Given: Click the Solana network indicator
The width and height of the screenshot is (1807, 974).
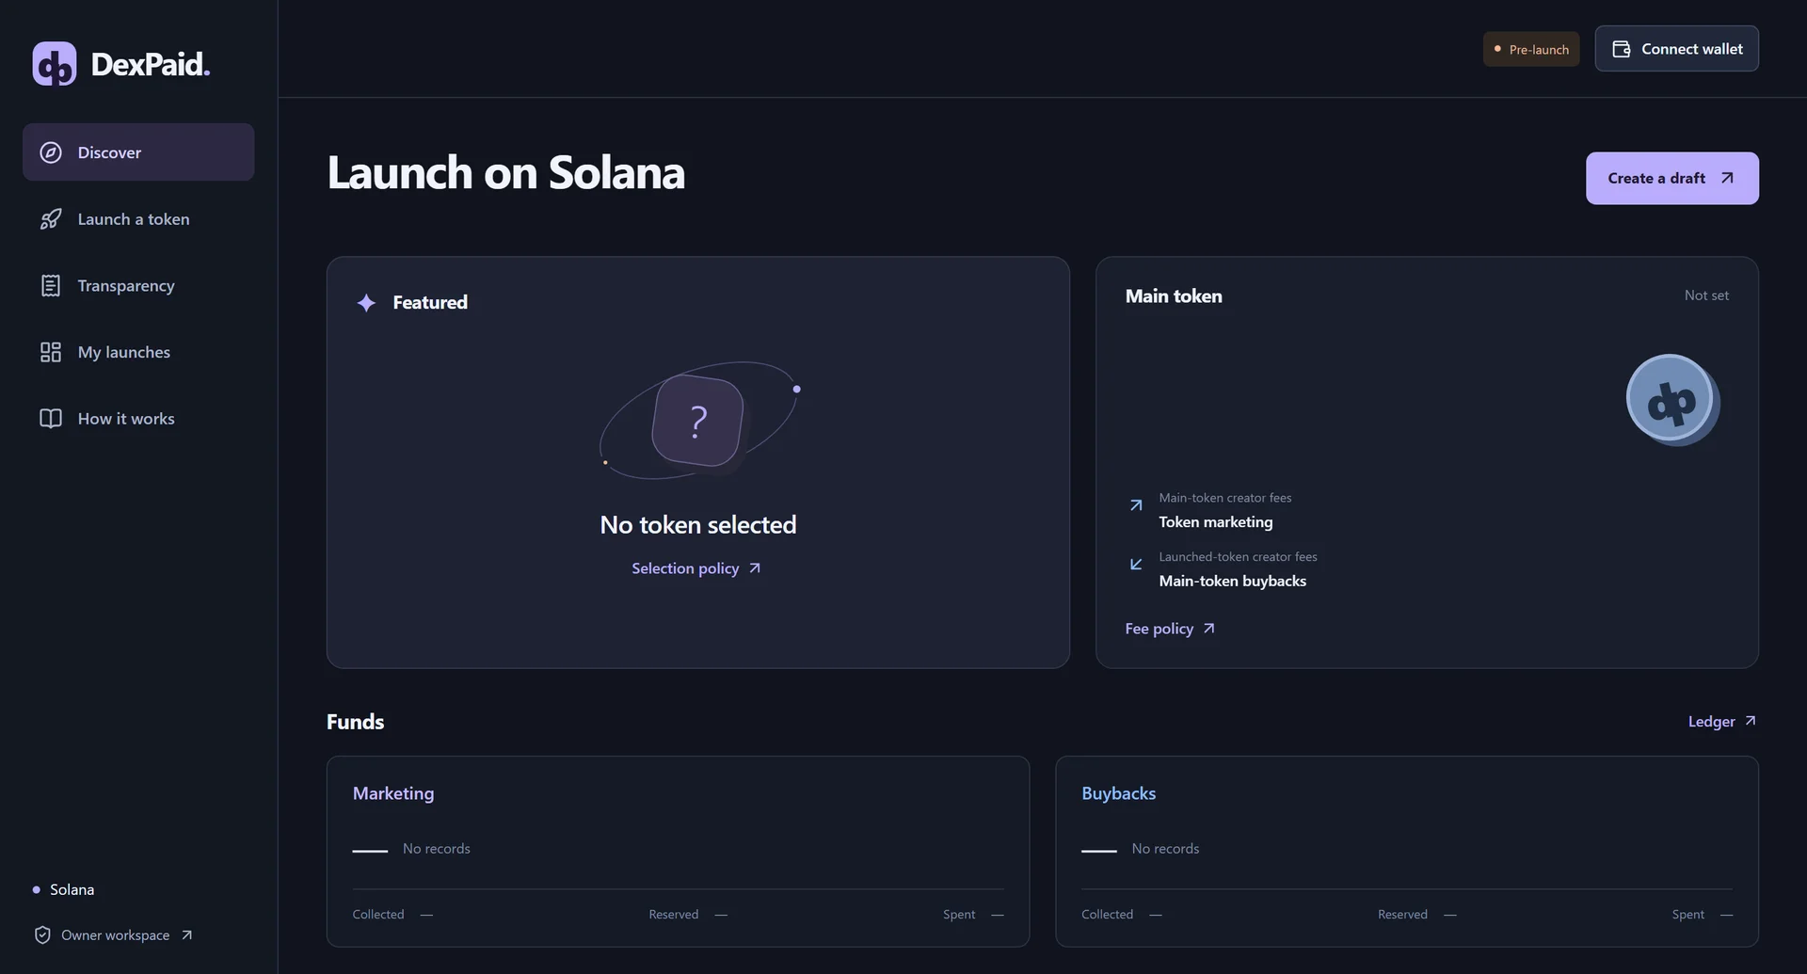Looking at the screenshot, I should (x=63, y=889).
